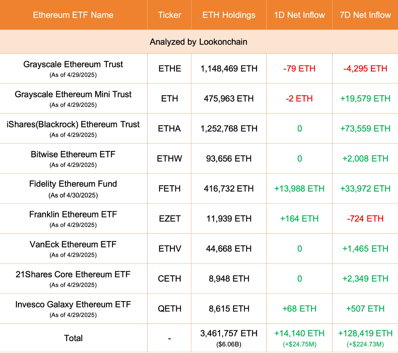Click the "1,252,768 ETH" holdings value
398x353 pixels.
click(x=229, y=129)
